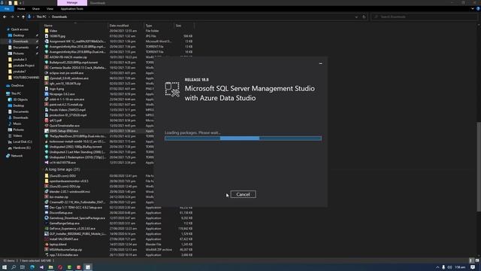Image resolution: width=481 pixels, height=271 pixels.
Task: Sort files by Name column
Action: pos(75,26)
